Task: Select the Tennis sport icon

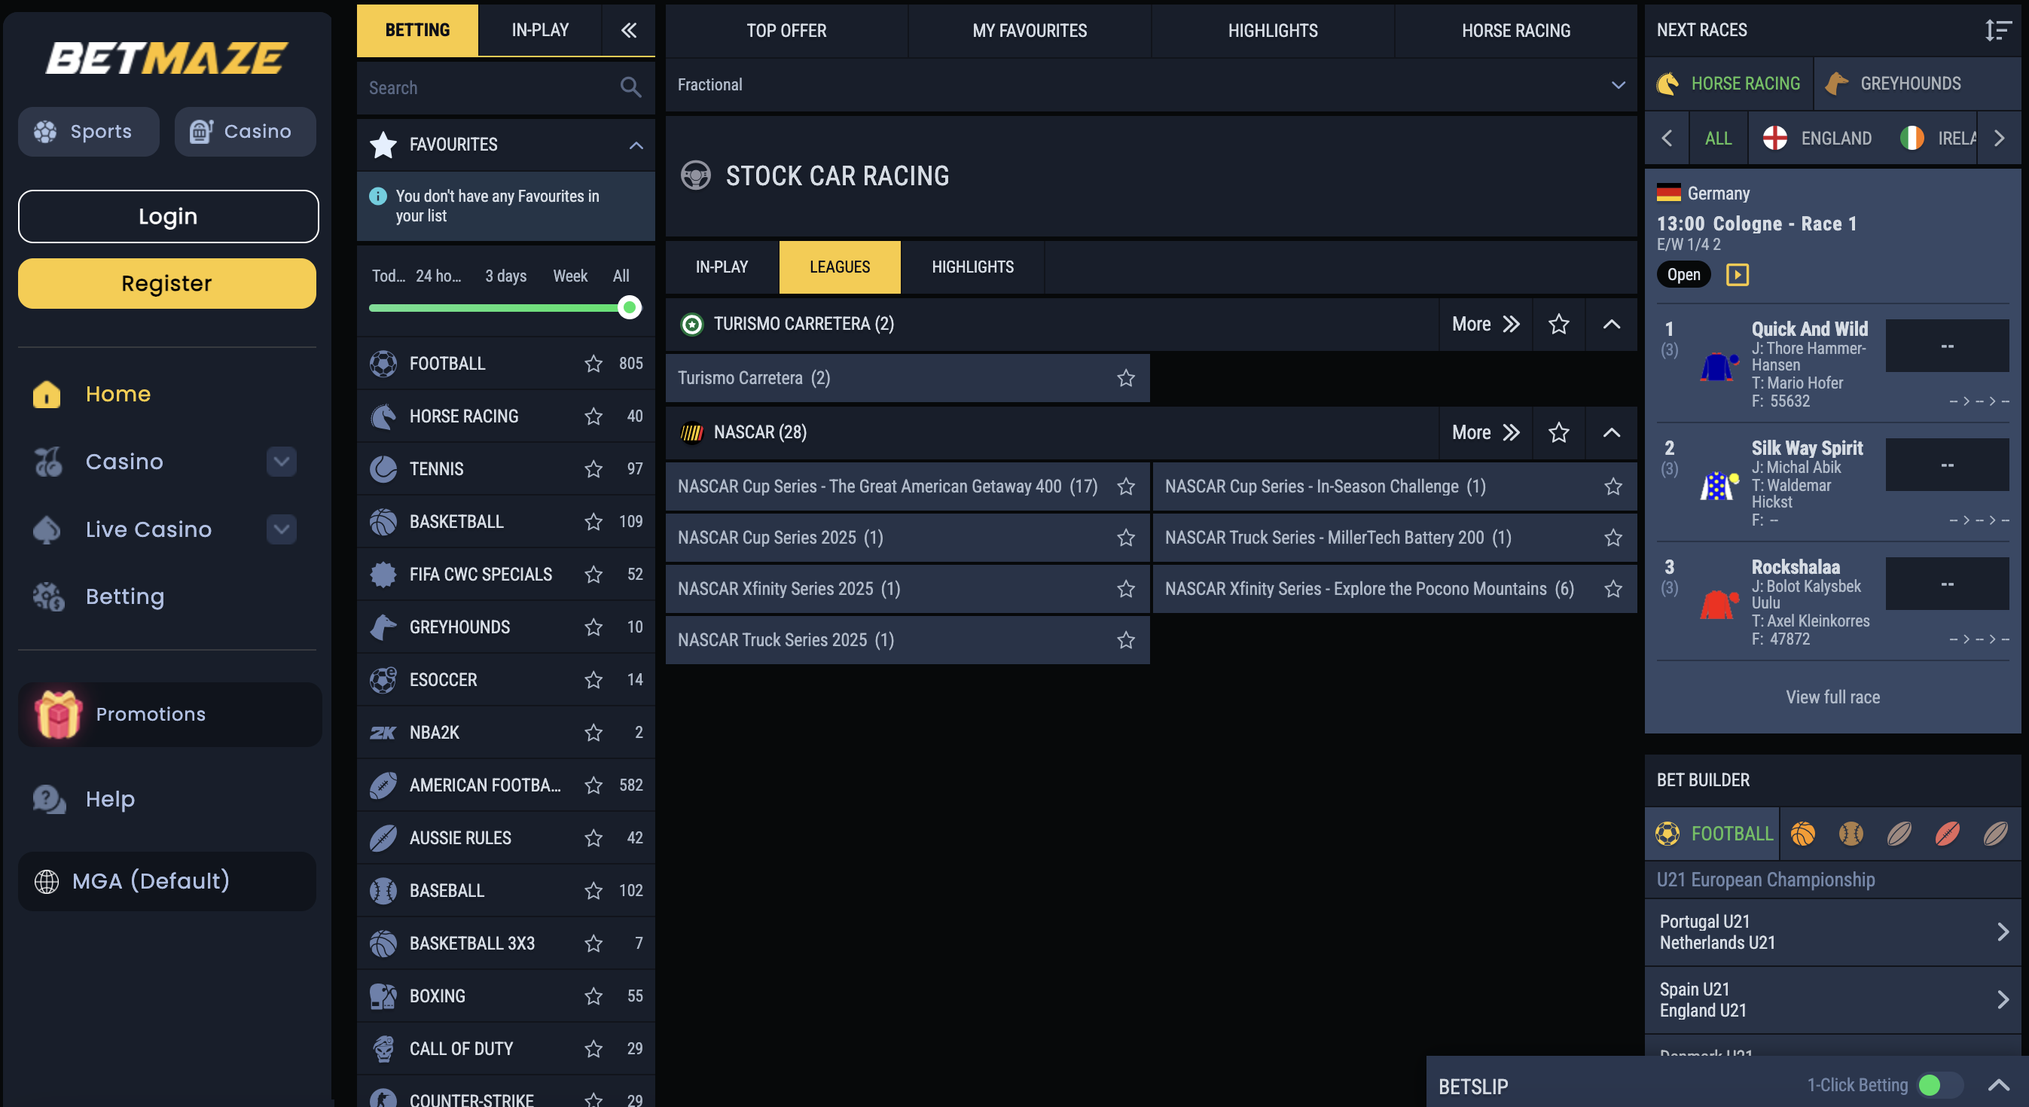Action: point(383,468)
